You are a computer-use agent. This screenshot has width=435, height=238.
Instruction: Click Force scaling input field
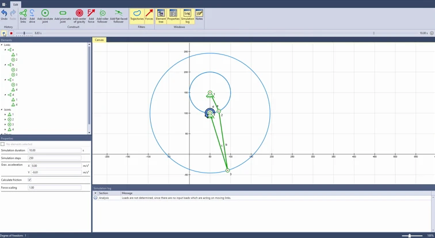click(x=55, y=188)
